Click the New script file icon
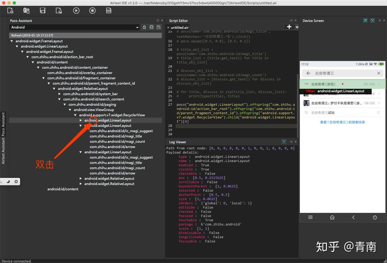Image resolution: width=387 pixels, height=263 pixels. [10, 11]
